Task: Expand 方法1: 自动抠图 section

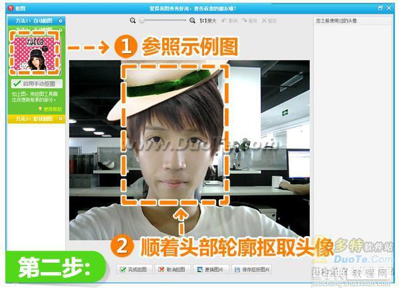Action: pyautogui.click(x=37, y=21)
